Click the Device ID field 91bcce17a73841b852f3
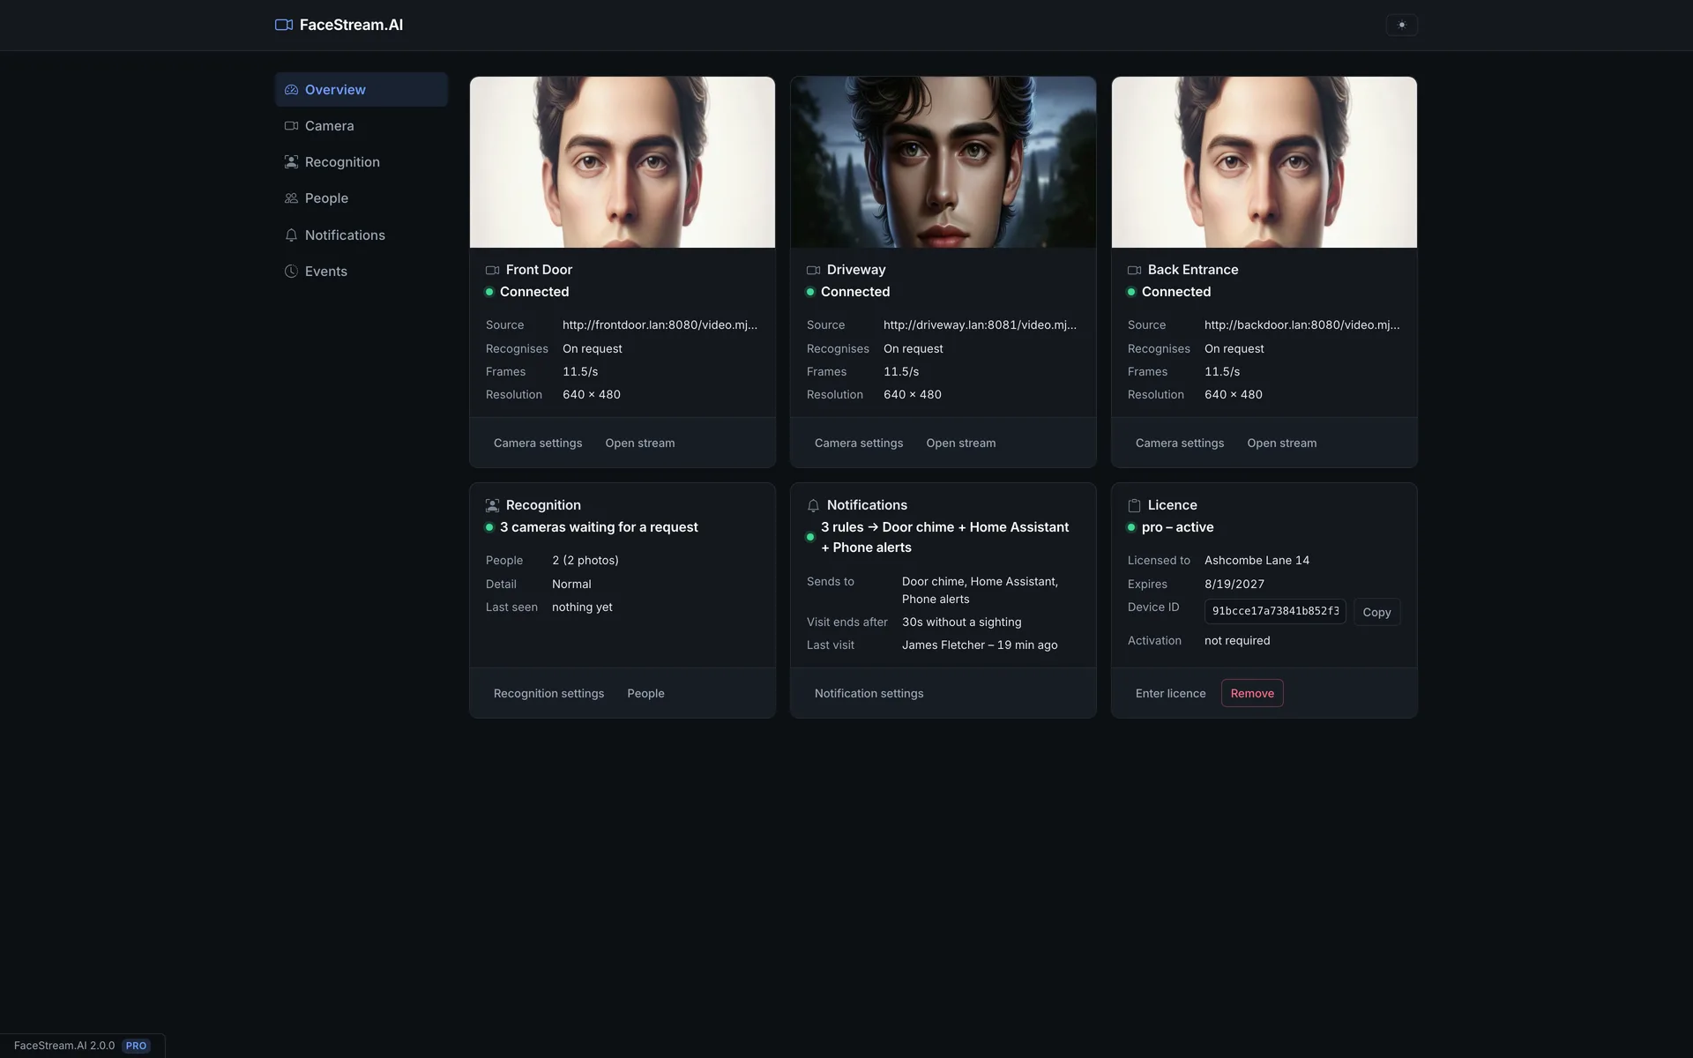This screenshot has width=1693, height=1058. (x=1275, y=612)
